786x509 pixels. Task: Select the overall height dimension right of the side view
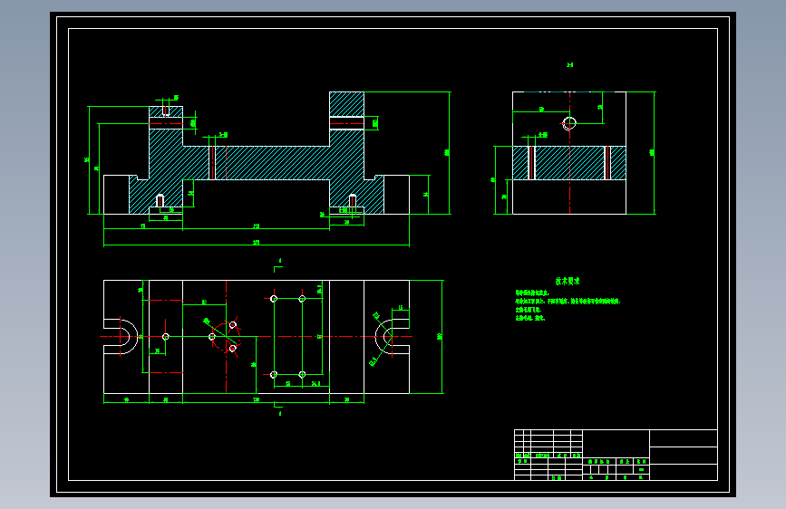(x=653, y=153)
